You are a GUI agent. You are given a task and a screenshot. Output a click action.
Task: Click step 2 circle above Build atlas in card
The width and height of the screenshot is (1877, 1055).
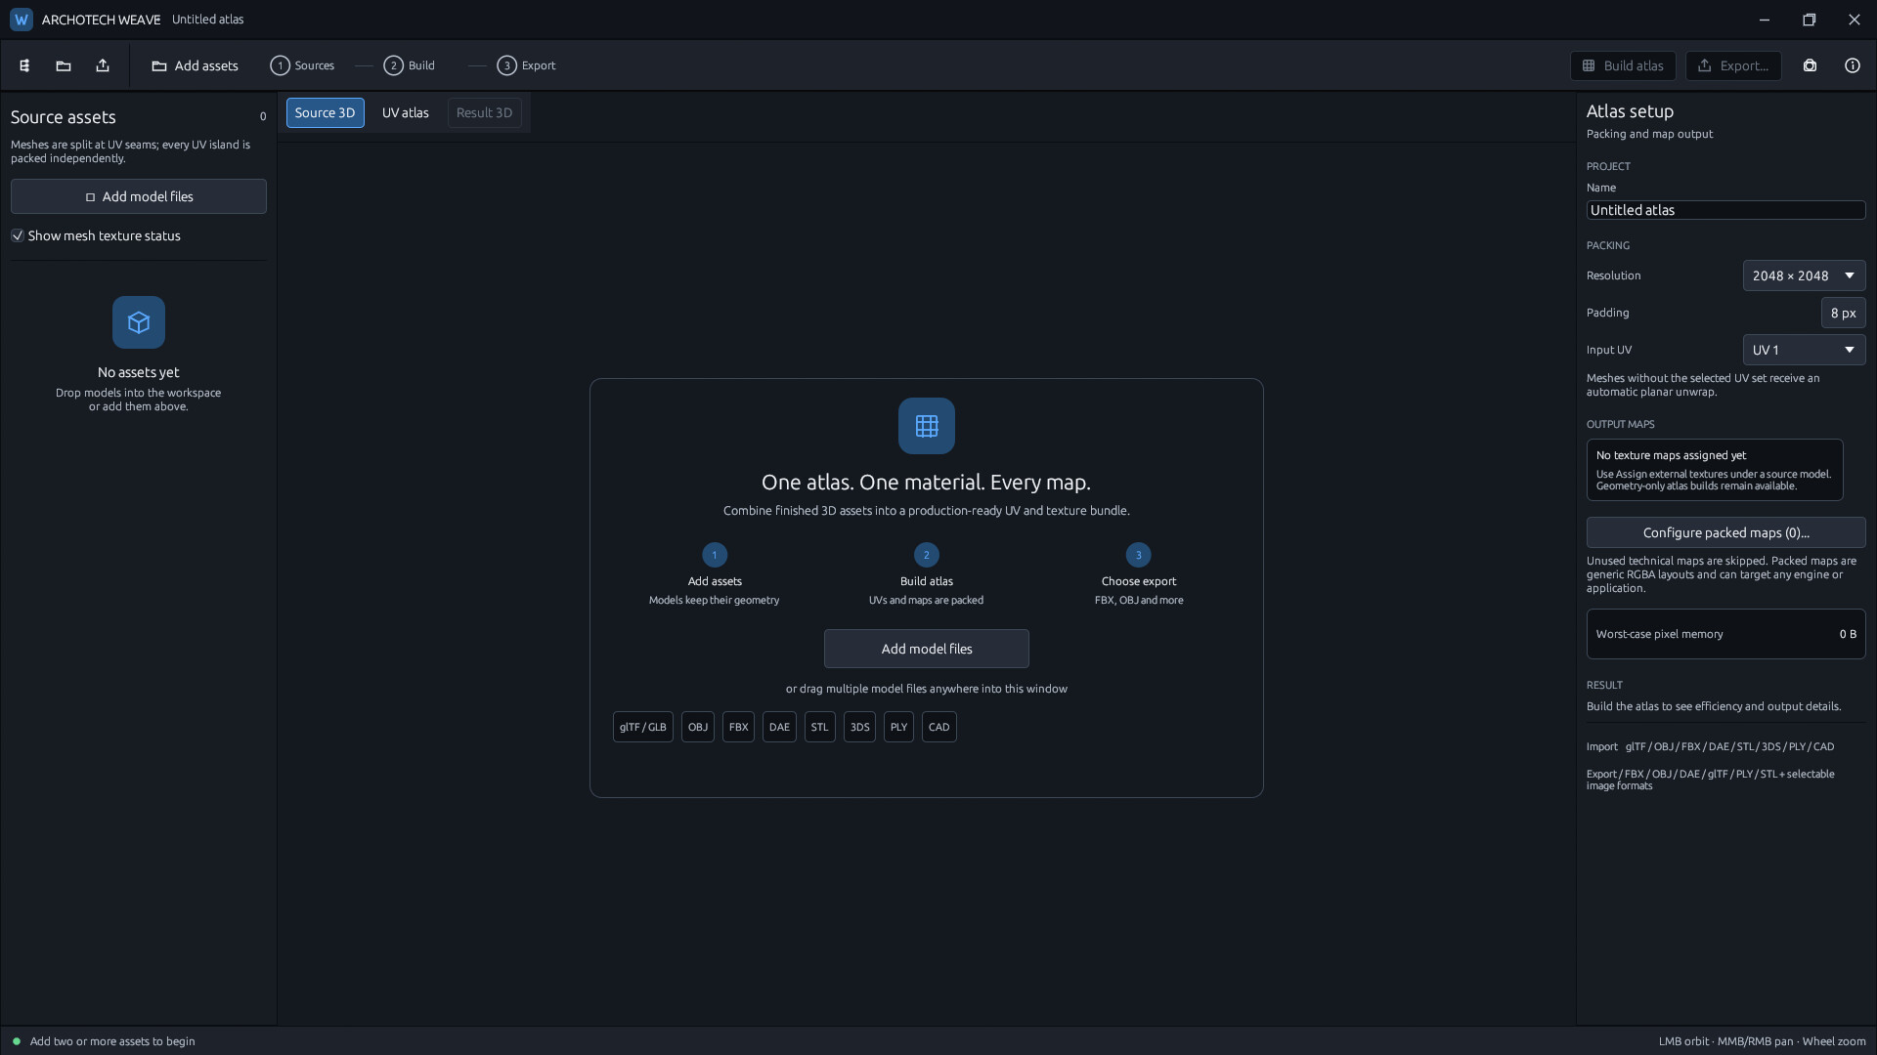click(x=927, y=555)
